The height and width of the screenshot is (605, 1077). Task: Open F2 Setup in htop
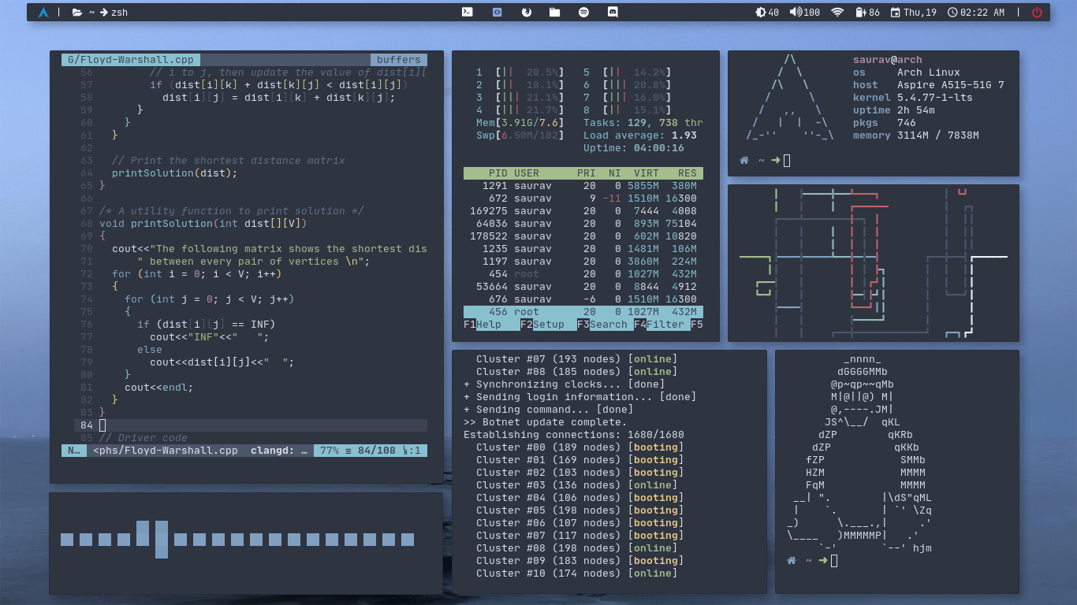pyautogui.click(x=542, y=325)
